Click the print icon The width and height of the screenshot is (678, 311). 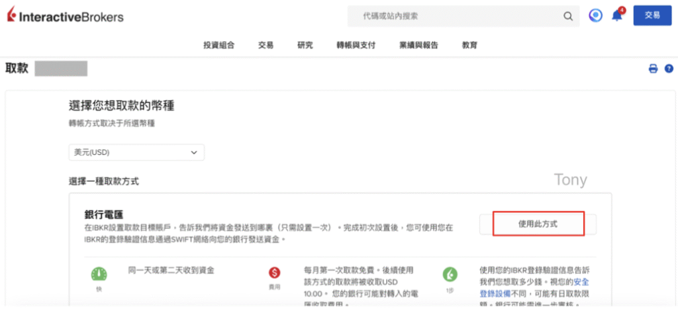pyautogui.click(x=654, y=69)
